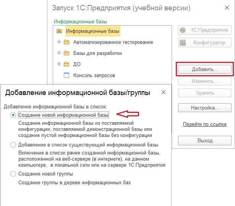Select Создание новой группы option

click(x=13, y=174)
